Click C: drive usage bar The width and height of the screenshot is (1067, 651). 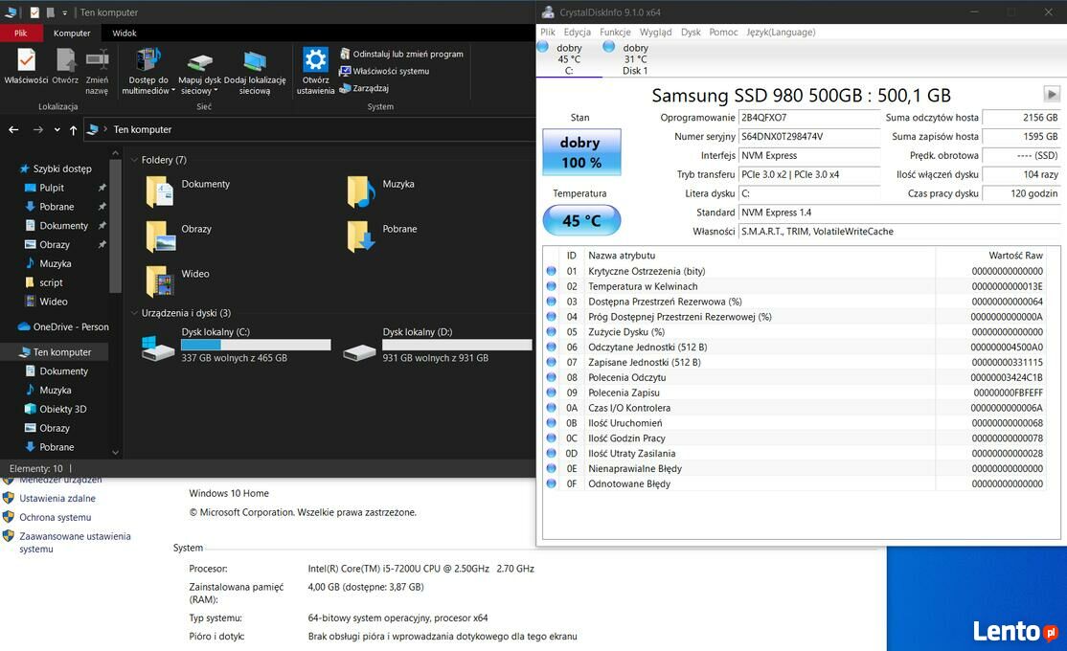pyautogui.click(x=256, y=345)
